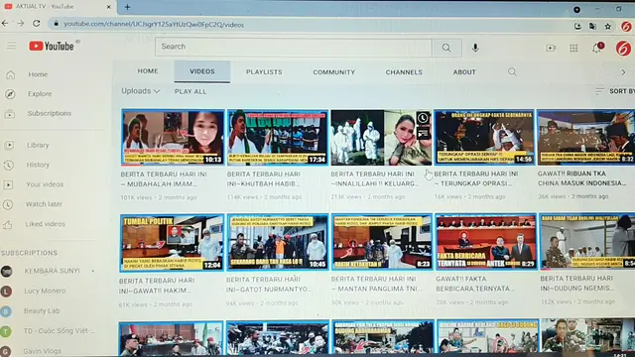Switch to the PLAYLISTS tab
635x357 pixels.
click(x=264, y=72)
